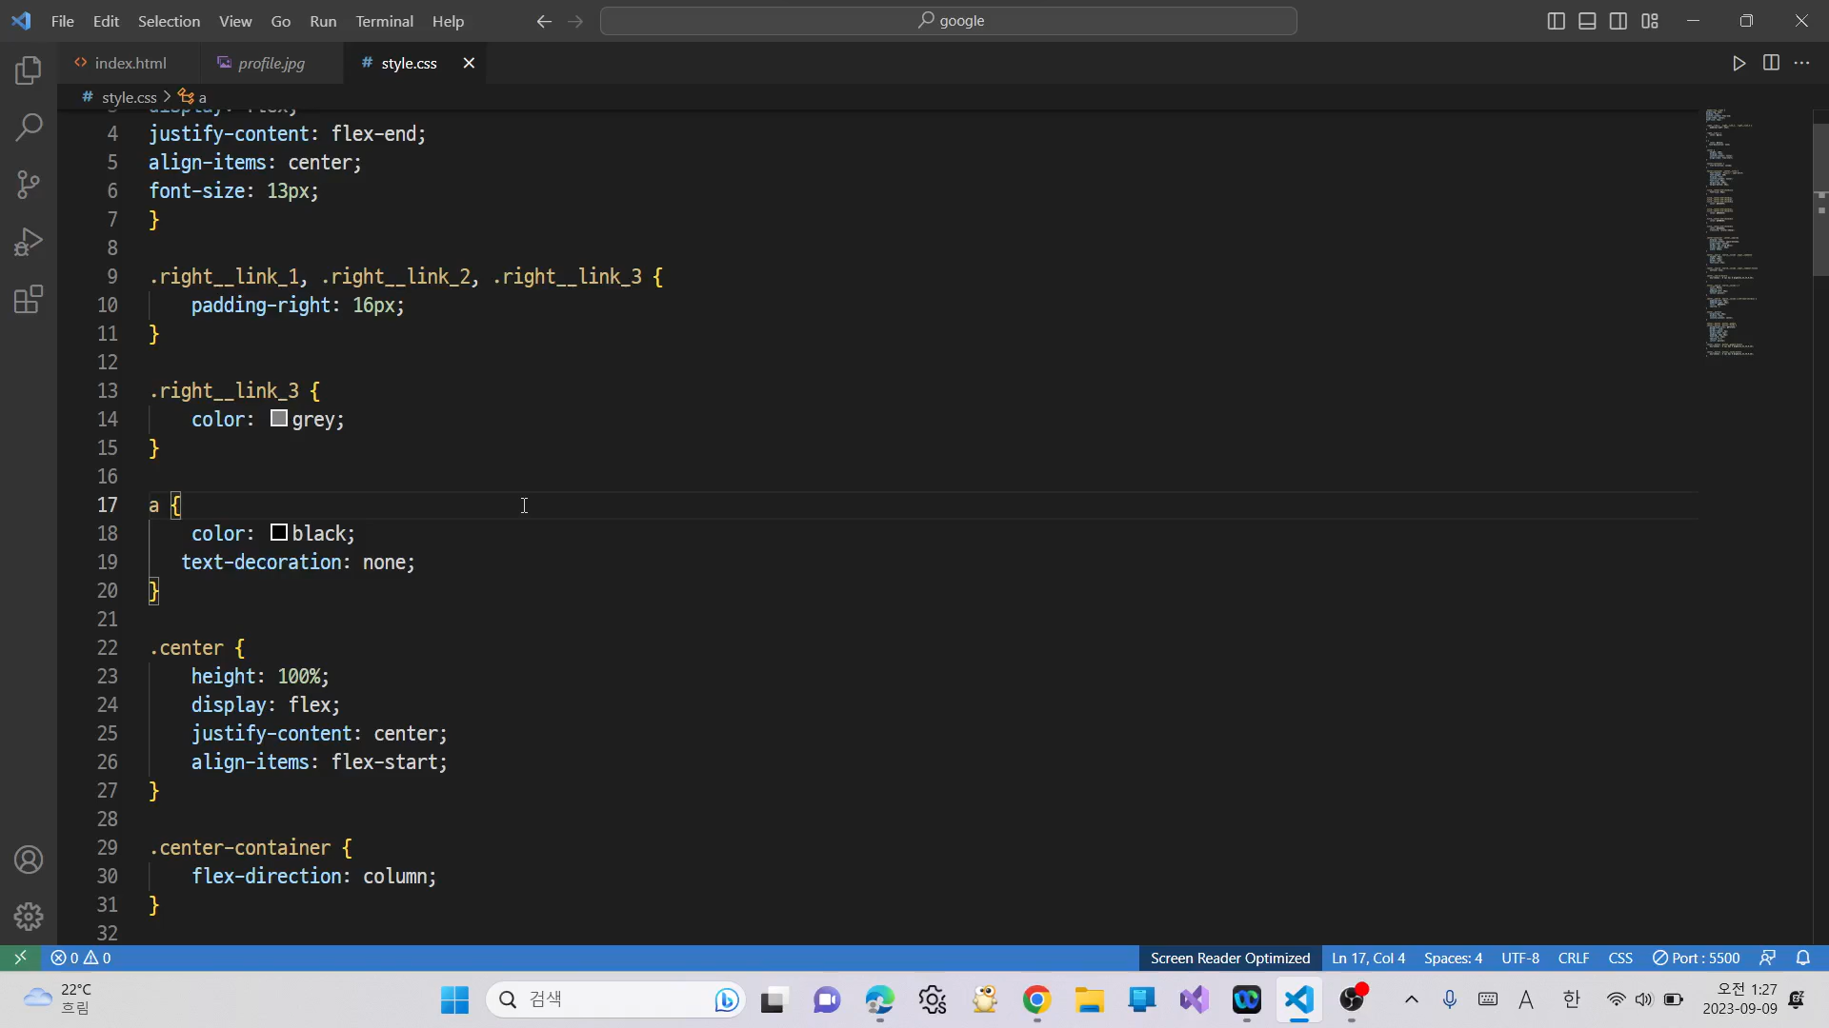
Task: Open Run and Debug view
Action: click(x=29, y=242)
